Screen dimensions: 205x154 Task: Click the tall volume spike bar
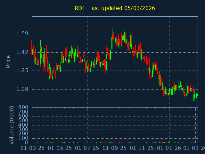pyautogui.click(x=160, y=125)
